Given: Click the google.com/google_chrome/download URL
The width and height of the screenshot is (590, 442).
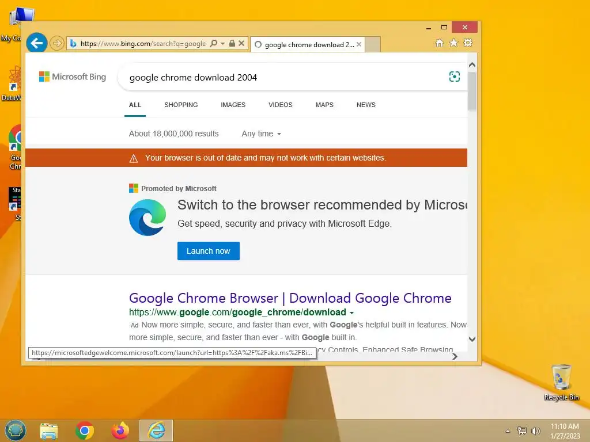Looking at the screenshot, I should 237,313.
